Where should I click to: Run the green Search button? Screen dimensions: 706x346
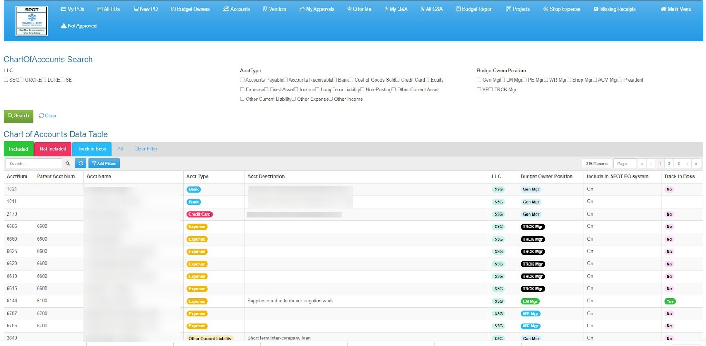19,116
